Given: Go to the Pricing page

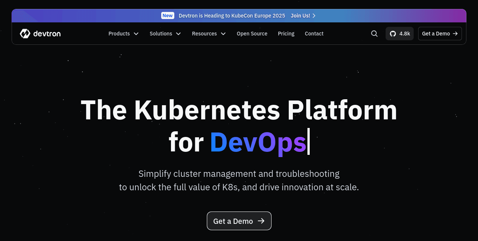Looking at the screenshot, I should [x=286, y=34].
